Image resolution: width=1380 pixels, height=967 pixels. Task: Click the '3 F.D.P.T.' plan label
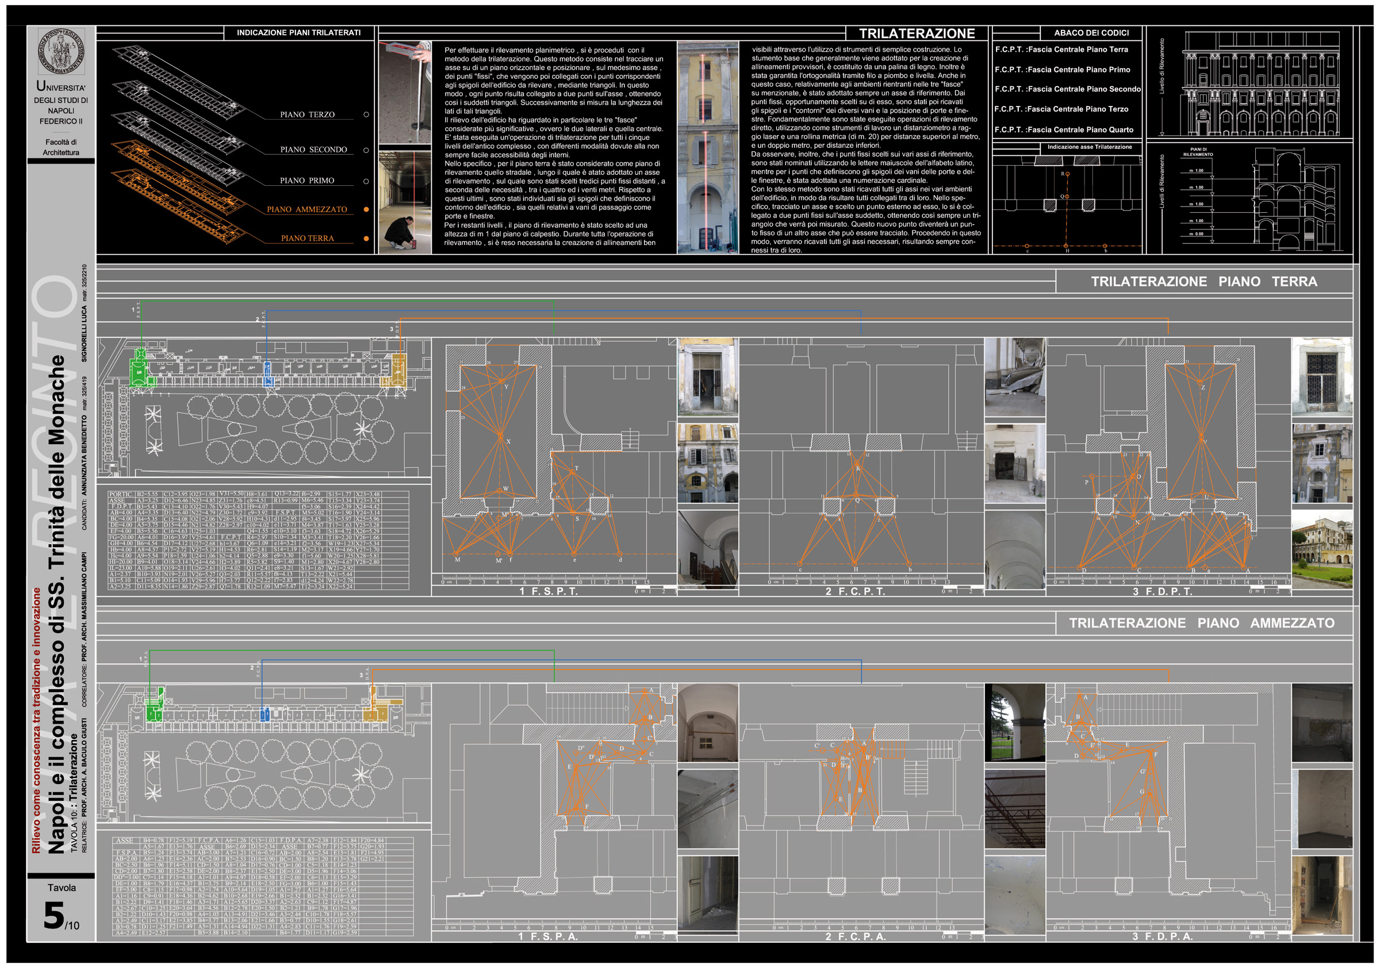tap(1163, 592)
